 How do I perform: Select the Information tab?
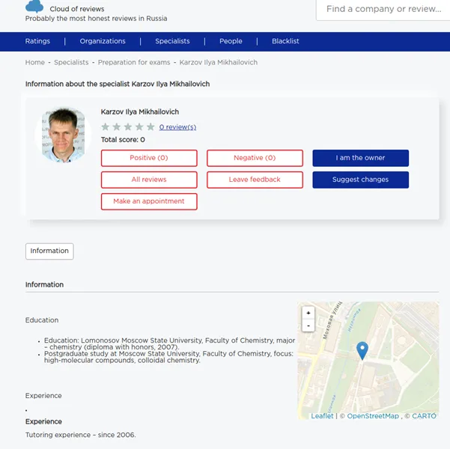[x=49, y=251]
